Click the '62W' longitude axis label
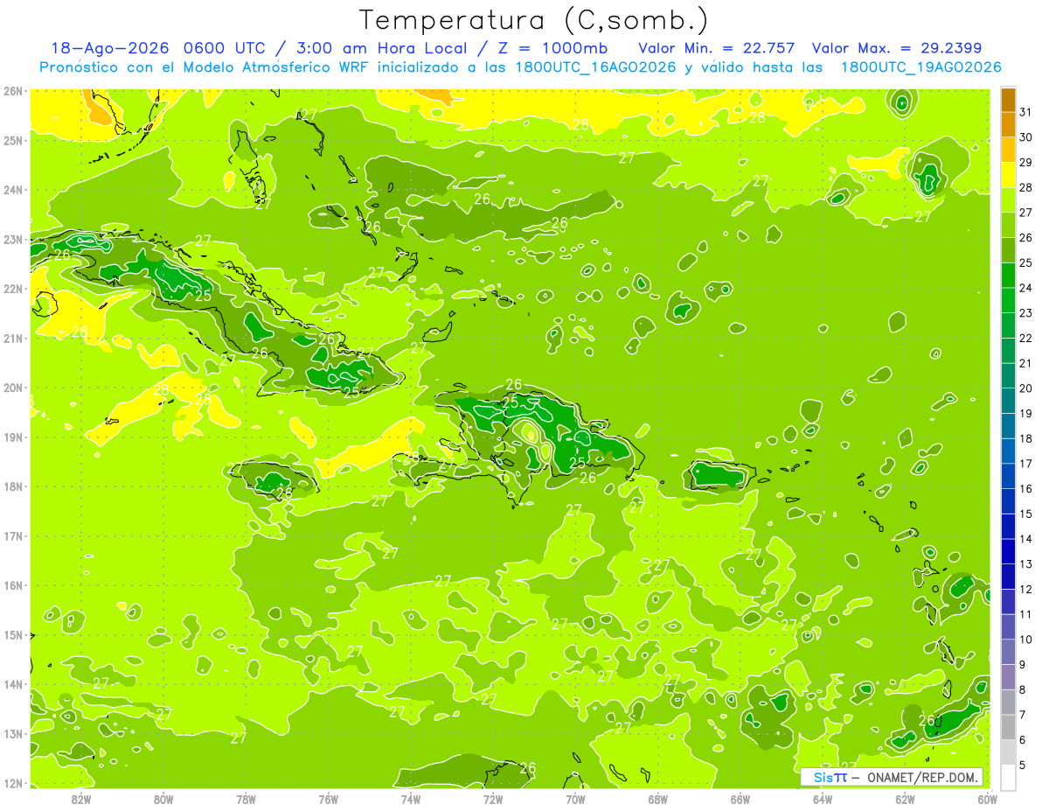 tap(905, 799)
